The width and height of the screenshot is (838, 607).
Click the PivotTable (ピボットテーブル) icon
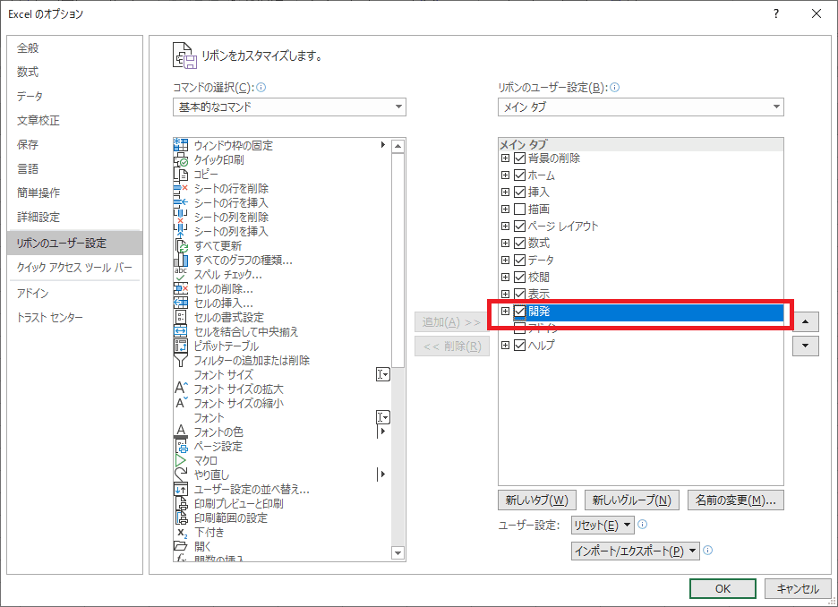[181, 346]
